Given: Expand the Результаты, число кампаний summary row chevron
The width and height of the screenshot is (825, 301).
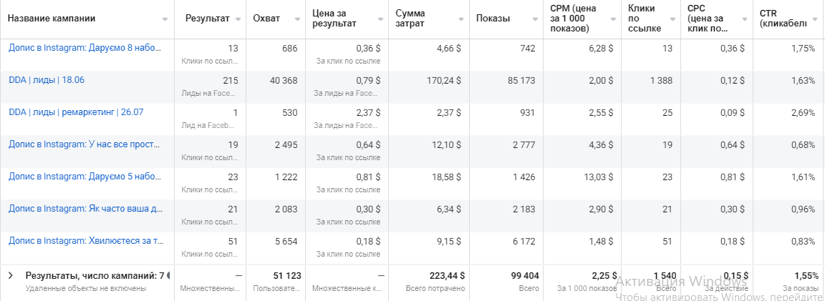Looking at the screenshot, I should (11, 275).
